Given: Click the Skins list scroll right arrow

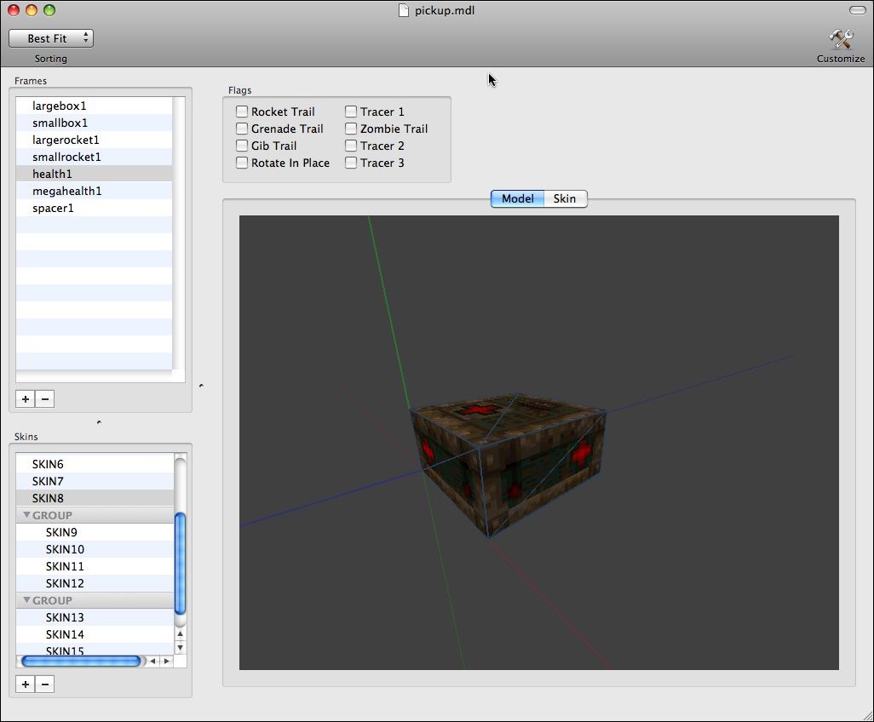Looking at the screenshot, I should [166, 662].
